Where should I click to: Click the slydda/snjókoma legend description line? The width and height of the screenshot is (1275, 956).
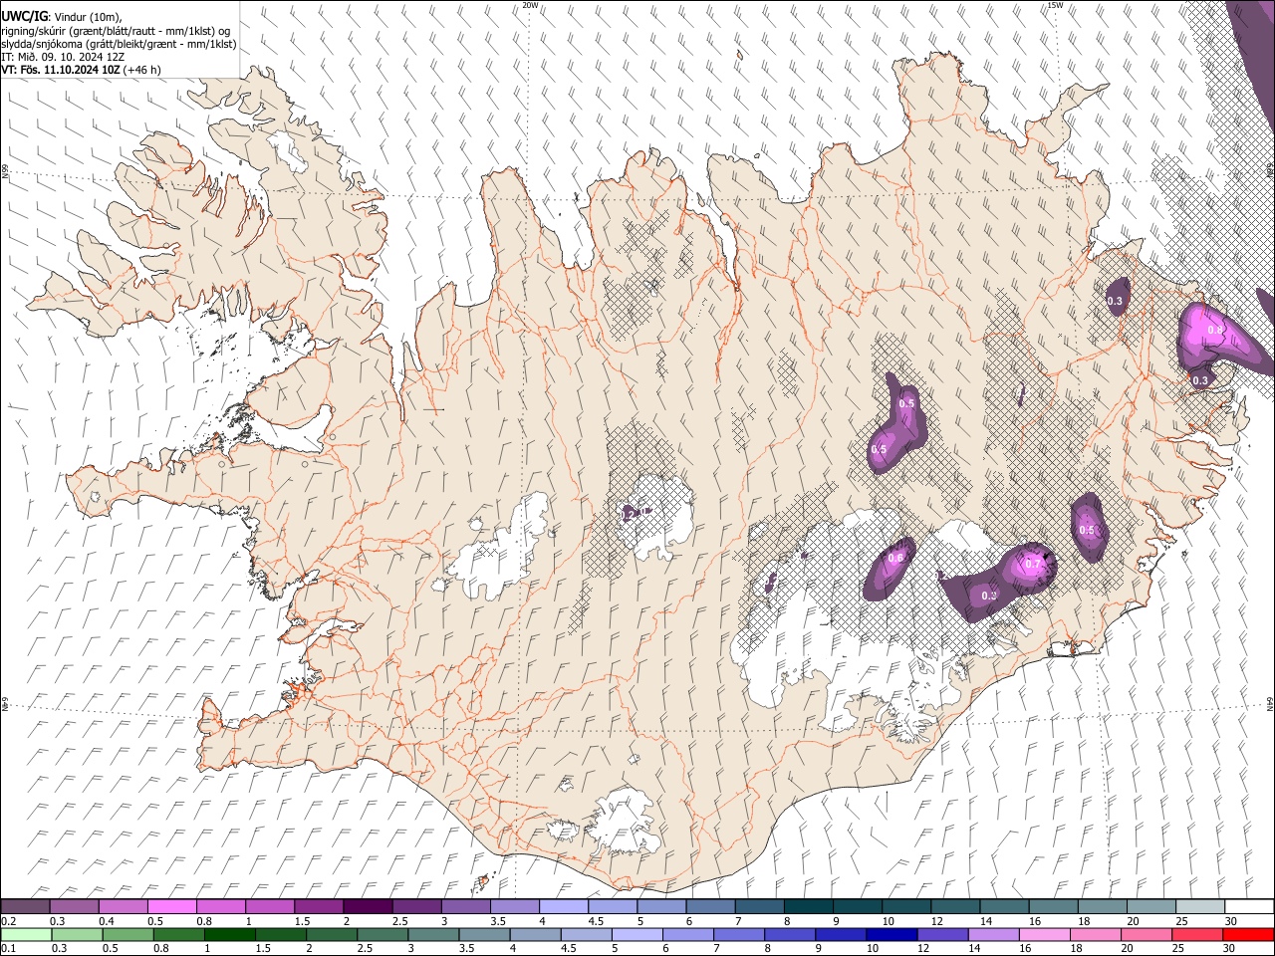(119, 44)
